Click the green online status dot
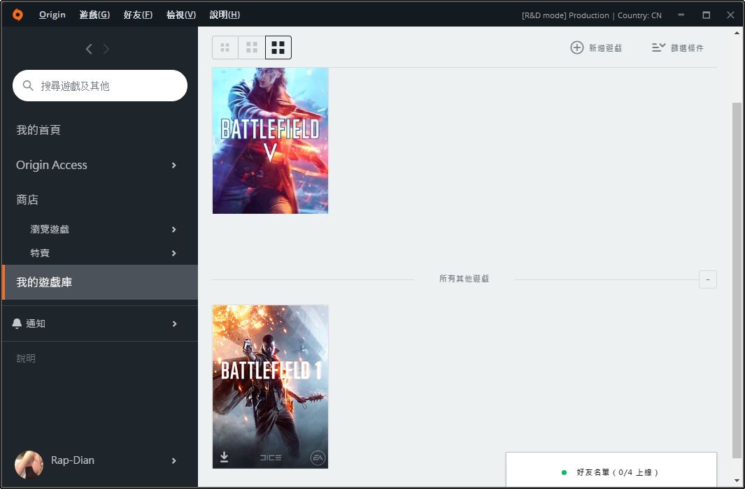The height and width of the screenshot is (489, 745). [564, 472]
